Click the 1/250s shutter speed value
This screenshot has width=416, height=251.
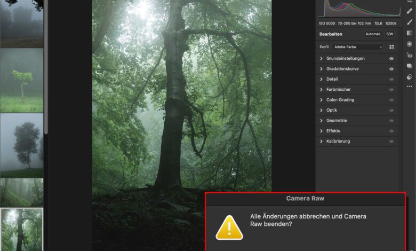pyautogui.click(x=391, y=23)
